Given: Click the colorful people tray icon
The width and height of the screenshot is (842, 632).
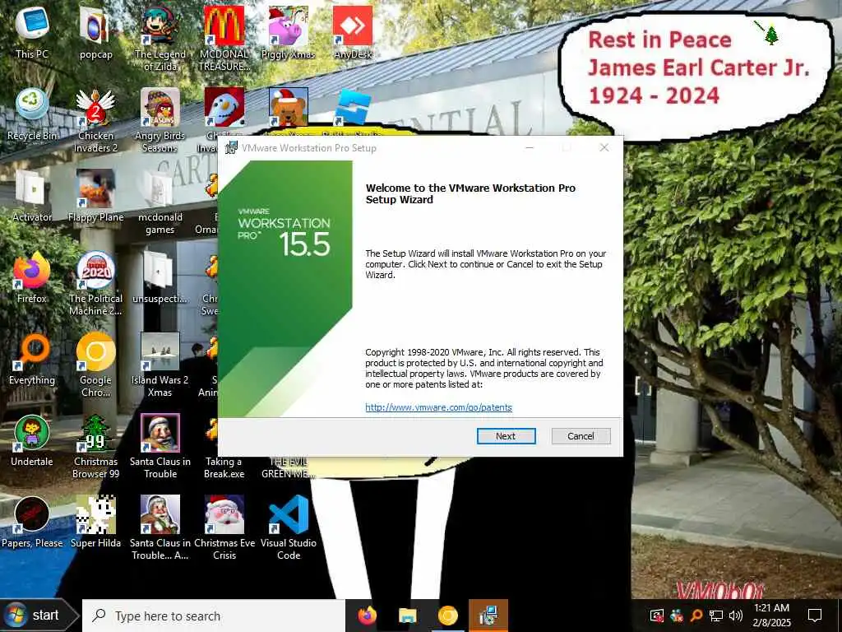Looking at the screenshot, I should [x=677, y=616].
